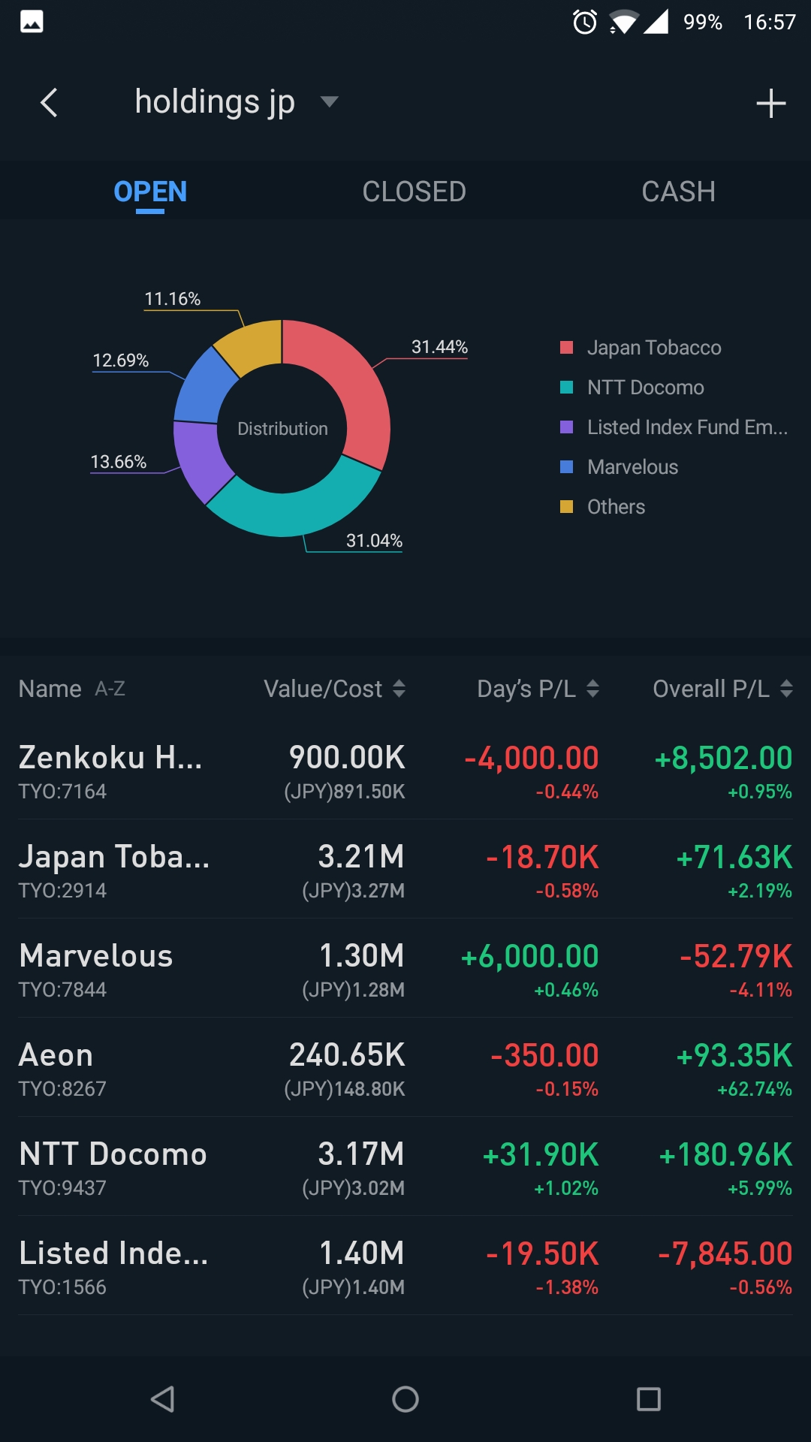Tap the image notification icon in status bar
Viewport: 811px width, 1442px height.
pos(32,22)
